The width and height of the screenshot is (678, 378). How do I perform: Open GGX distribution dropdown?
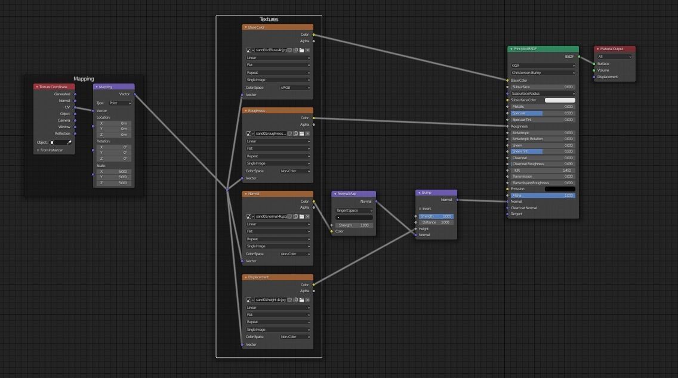[x=543, y=66]
